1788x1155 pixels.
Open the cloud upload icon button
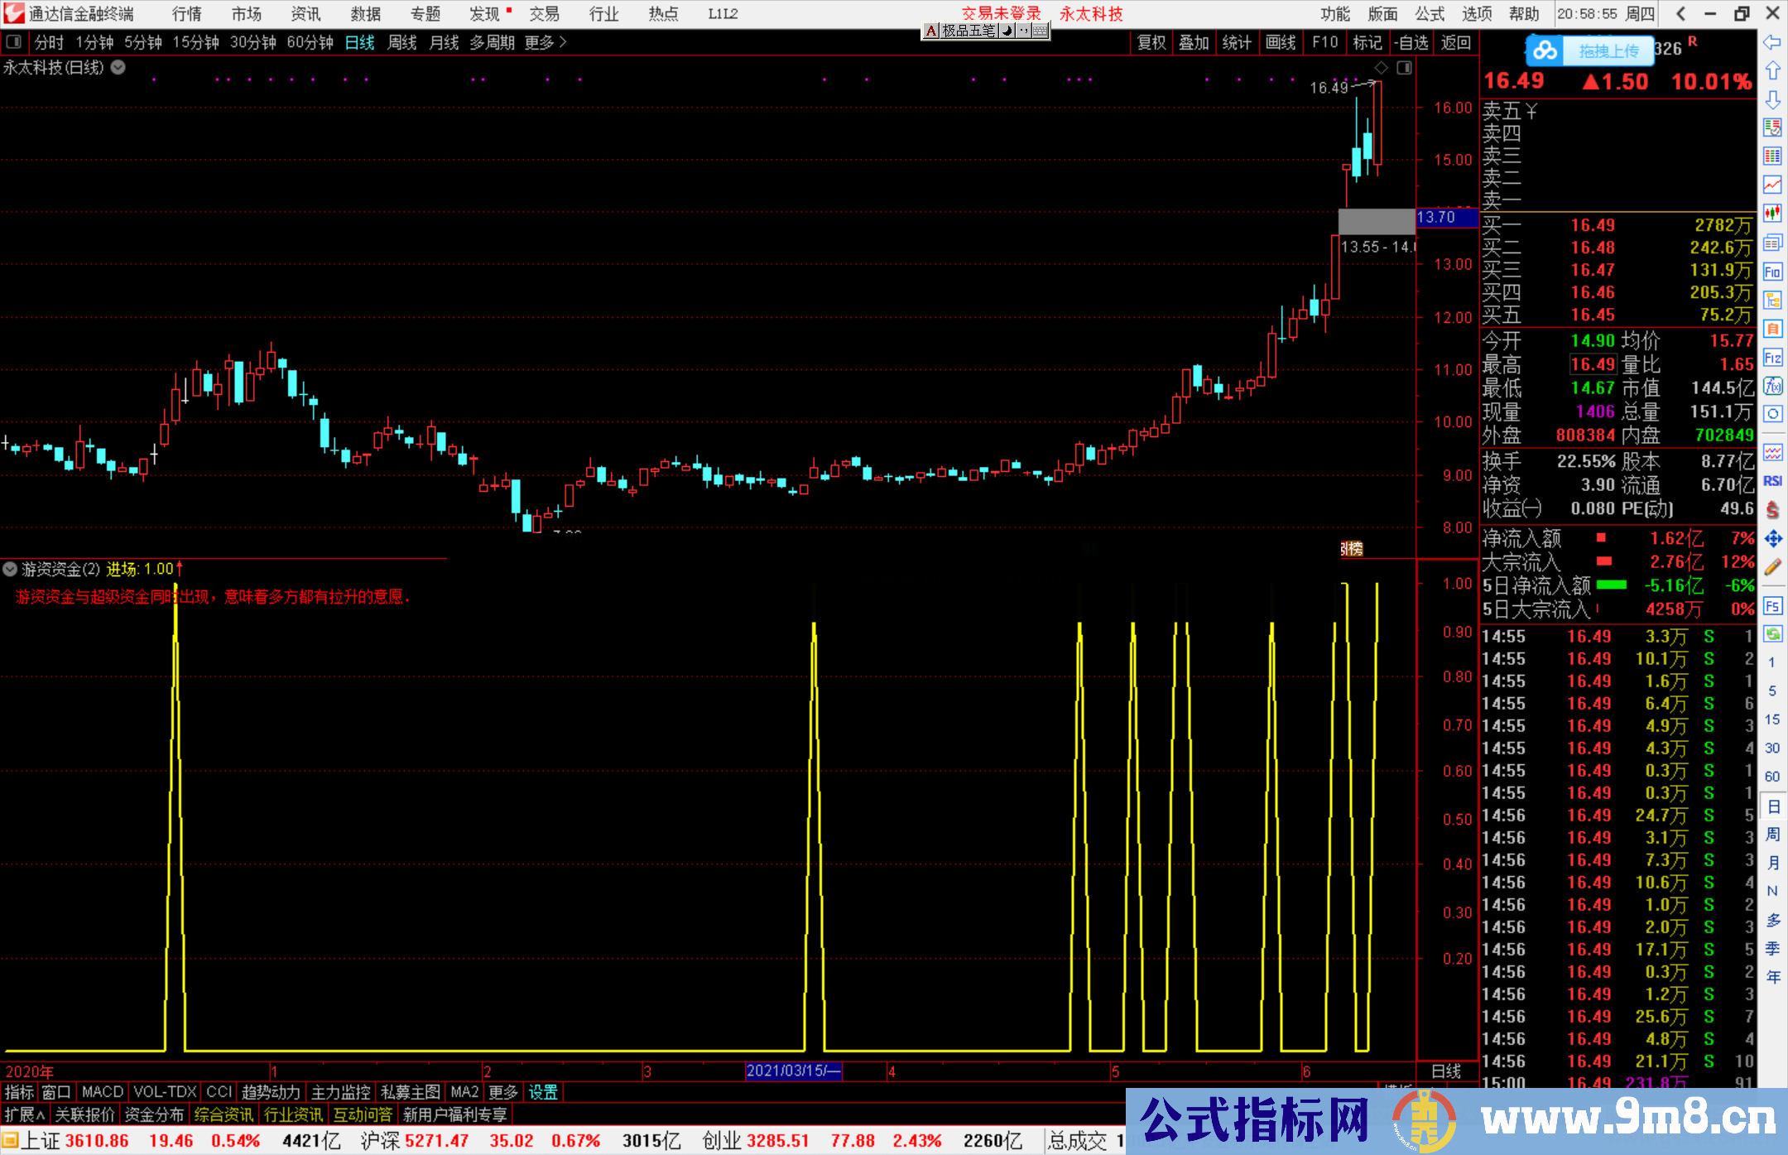click(1545, 51)
